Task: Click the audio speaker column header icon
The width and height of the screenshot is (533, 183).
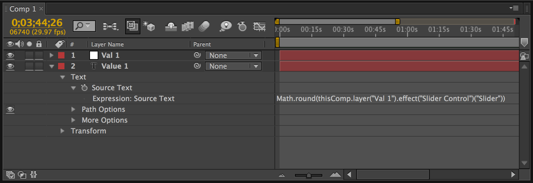Action: (x=19, y=44)
